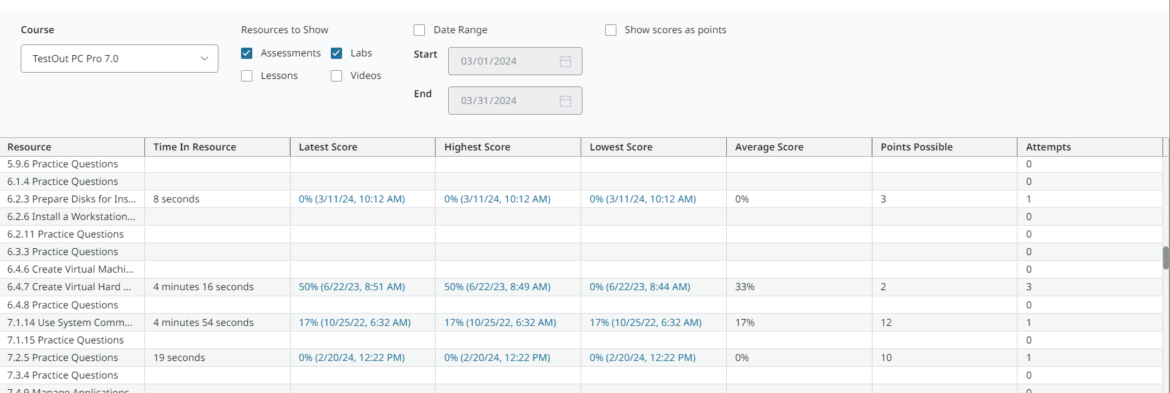Uncheck the Assessments checkbox
Screen dimensions: 1170x393
click(x=247, y=53)
